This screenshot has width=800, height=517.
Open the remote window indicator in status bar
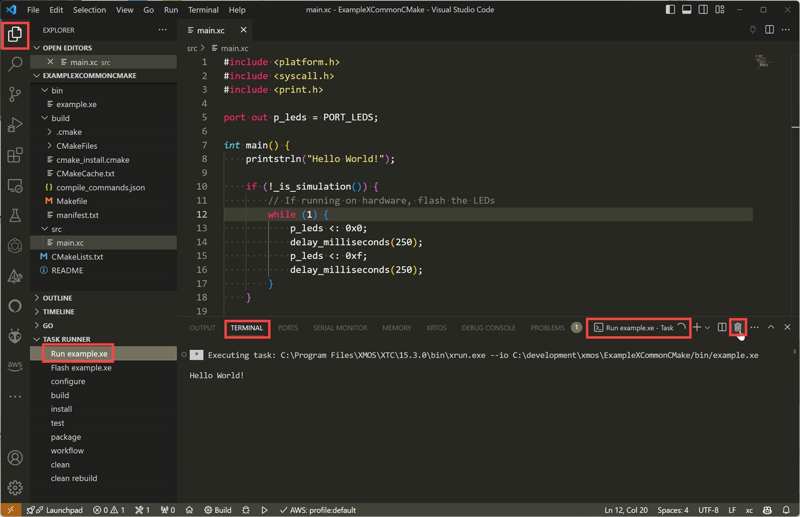coord(11,510)
